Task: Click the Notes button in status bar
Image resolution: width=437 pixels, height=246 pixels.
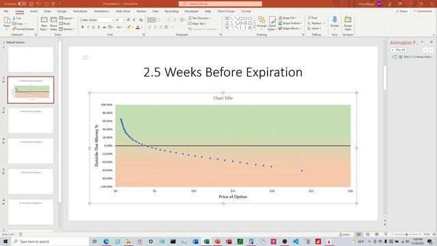Action: pos(344,234)
